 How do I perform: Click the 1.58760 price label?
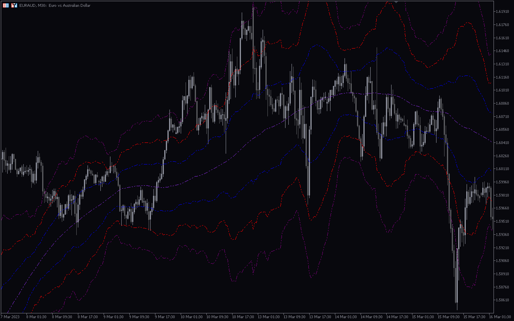(503, 287)
